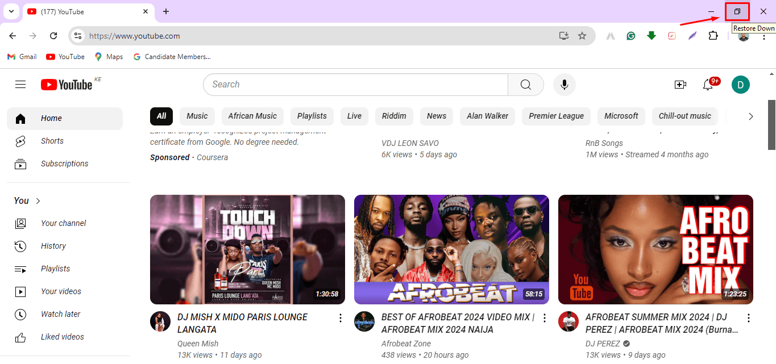Close the YouTube tab
Viewport: 776px width, 364px height.
pos(146,11)
